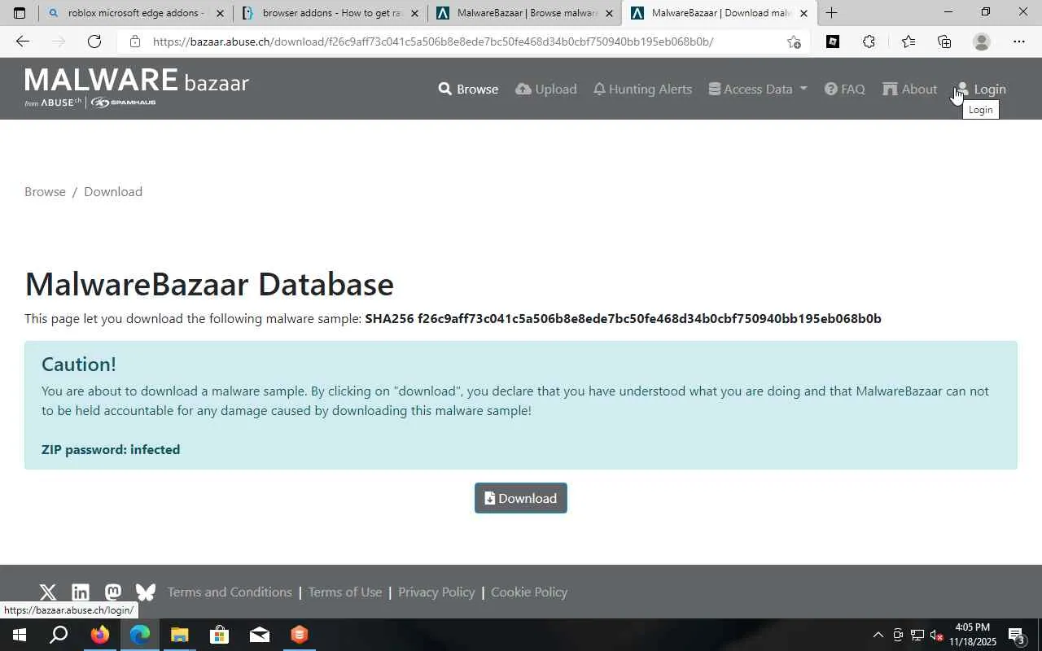
Task: Click the Download breadcrumb text
Action: tap(113, 191)
